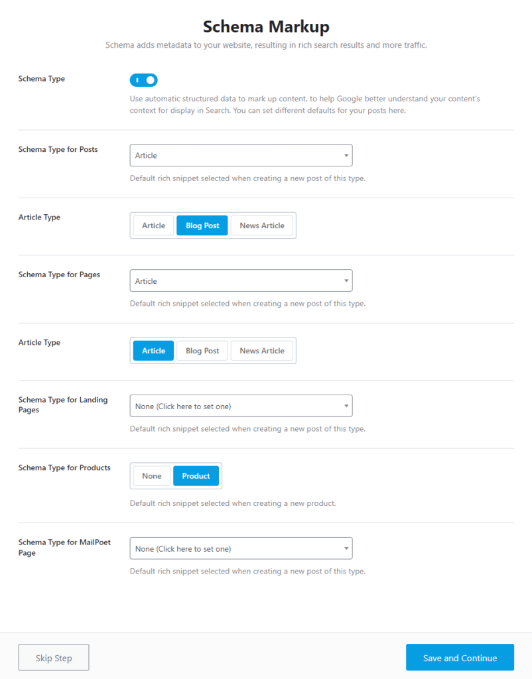Click the MailPoet Page dropdown arrow icon
Screen dimensions: 532x679
click(346, 549)
